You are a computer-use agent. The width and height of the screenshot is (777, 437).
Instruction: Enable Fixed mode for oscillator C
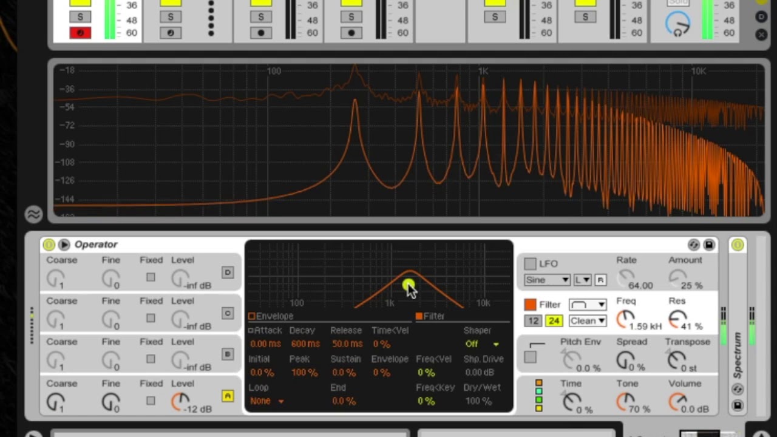click(x=151, y=318)
